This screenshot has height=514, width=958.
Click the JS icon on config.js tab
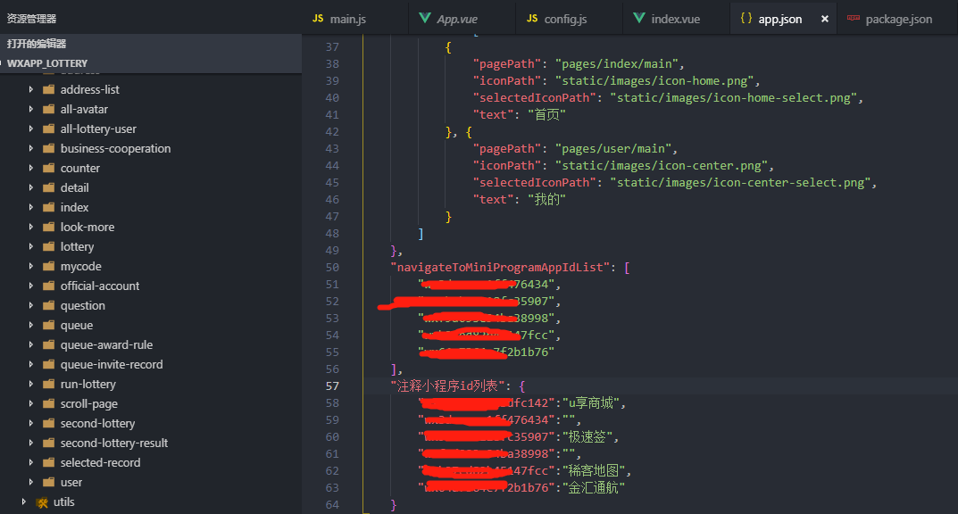click(x=532, y=19)
